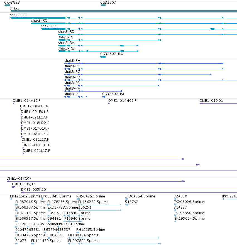
Task: Open the EK304554.5prime EST label
Action: click(140, 196)
